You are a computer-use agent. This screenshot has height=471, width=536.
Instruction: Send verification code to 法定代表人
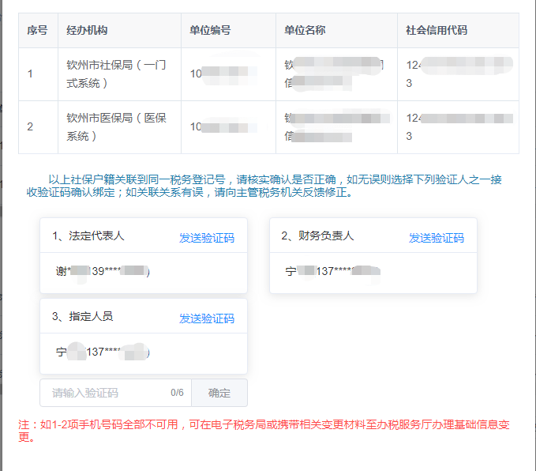206,238
